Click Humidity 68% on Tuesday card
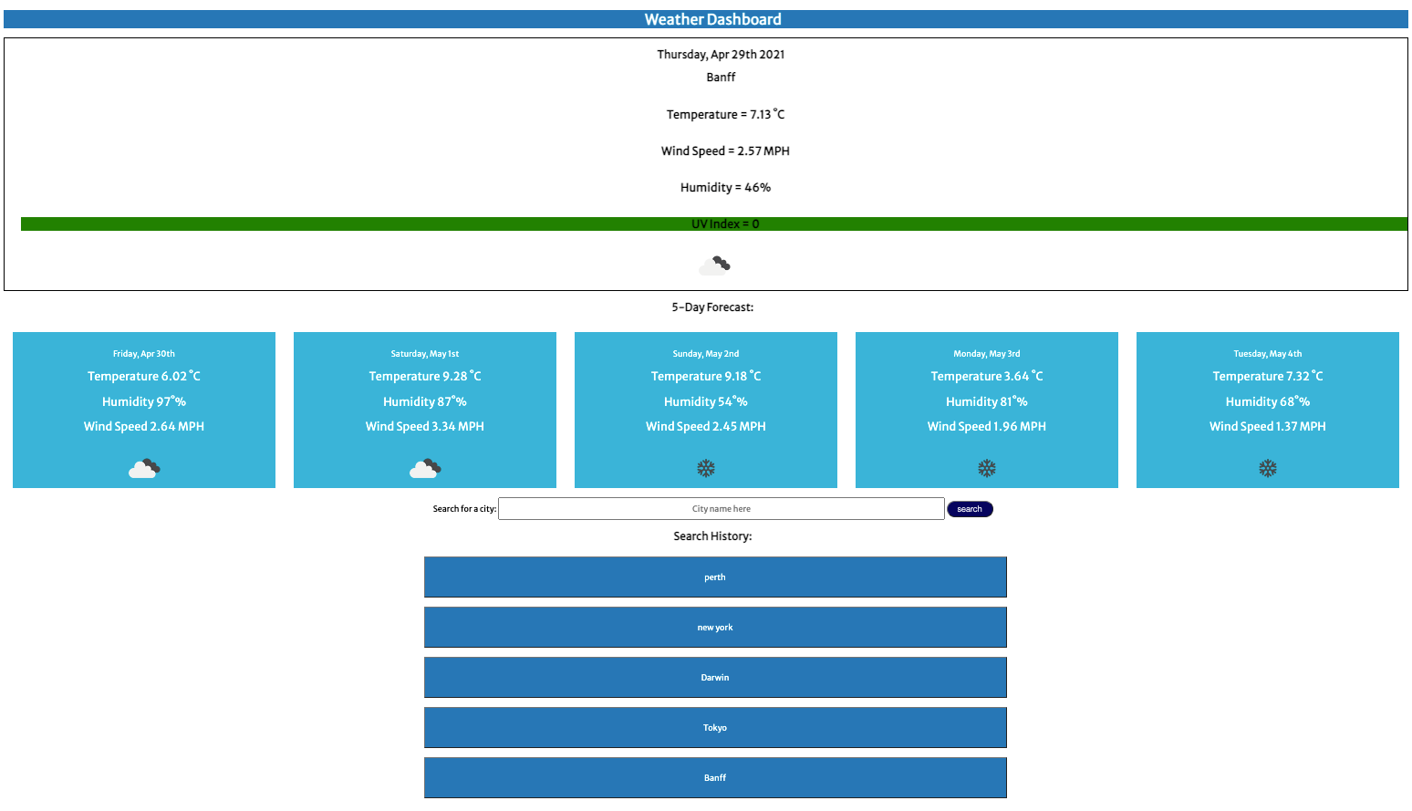 1268,401
